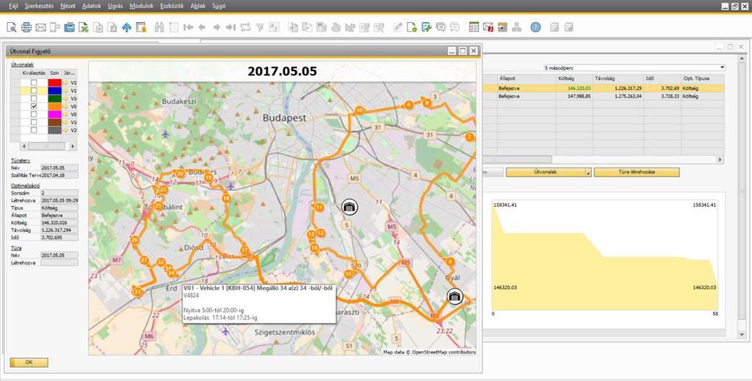Open the '5 másodperc' interval dropdown
This screenshot has height=381, width=752.
point(723,68)
